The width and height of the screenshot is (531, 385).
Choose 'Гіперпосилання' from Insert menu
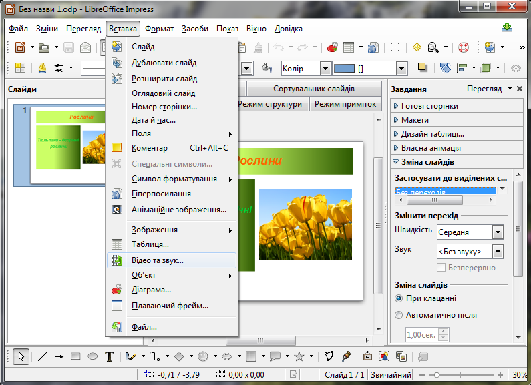click(172, 194)
